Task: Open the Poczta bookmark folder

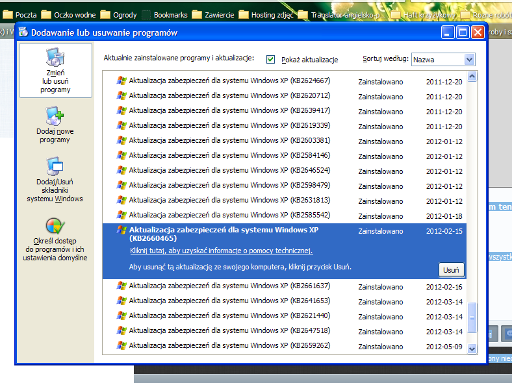Action: 20,15
